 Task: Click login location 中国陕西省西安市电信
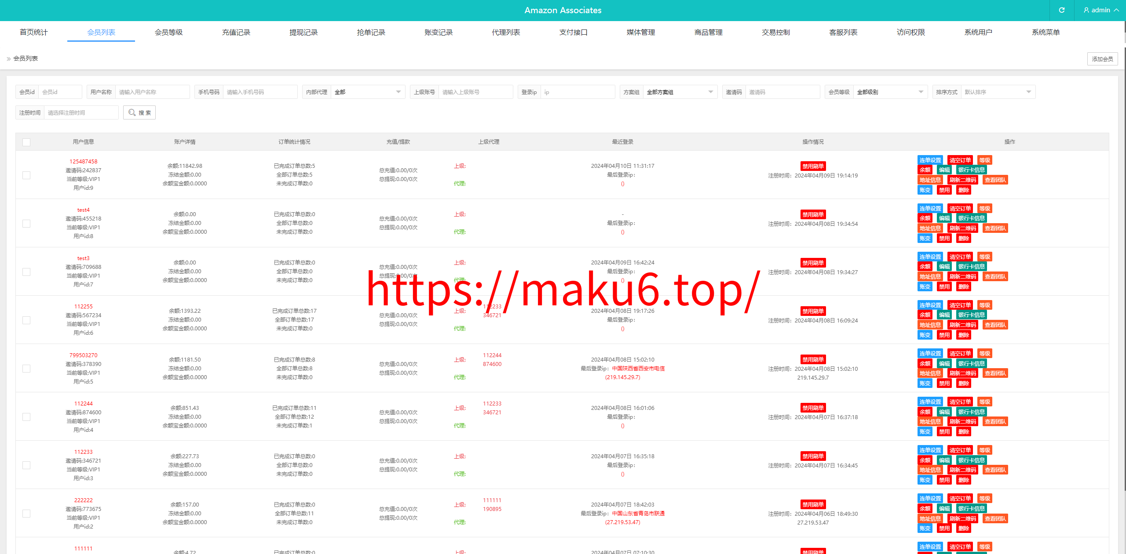pyautogui.click(x=638, y=368)
